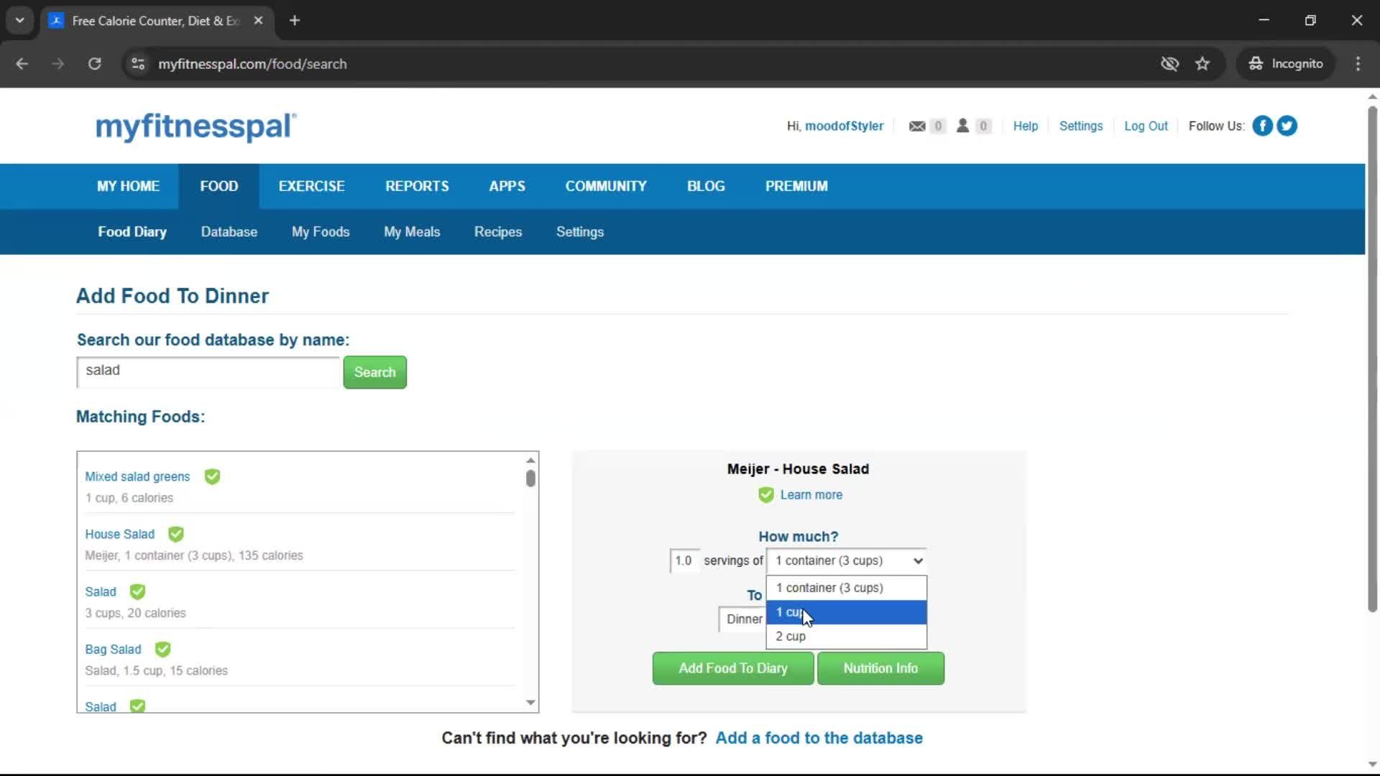This screenshot has width=1380, height=776.
Task: Click verified badge next to House Salad
Action: [176, 534]
